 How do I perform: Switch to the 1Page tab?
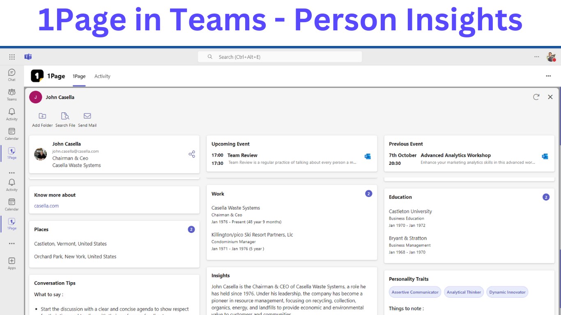(79, 76)
